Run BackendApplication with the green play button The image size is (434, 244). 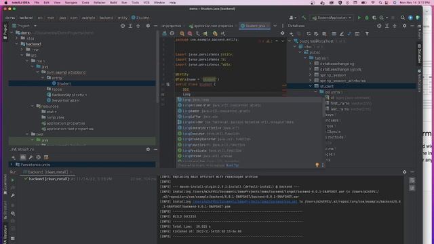click(359, 18)
